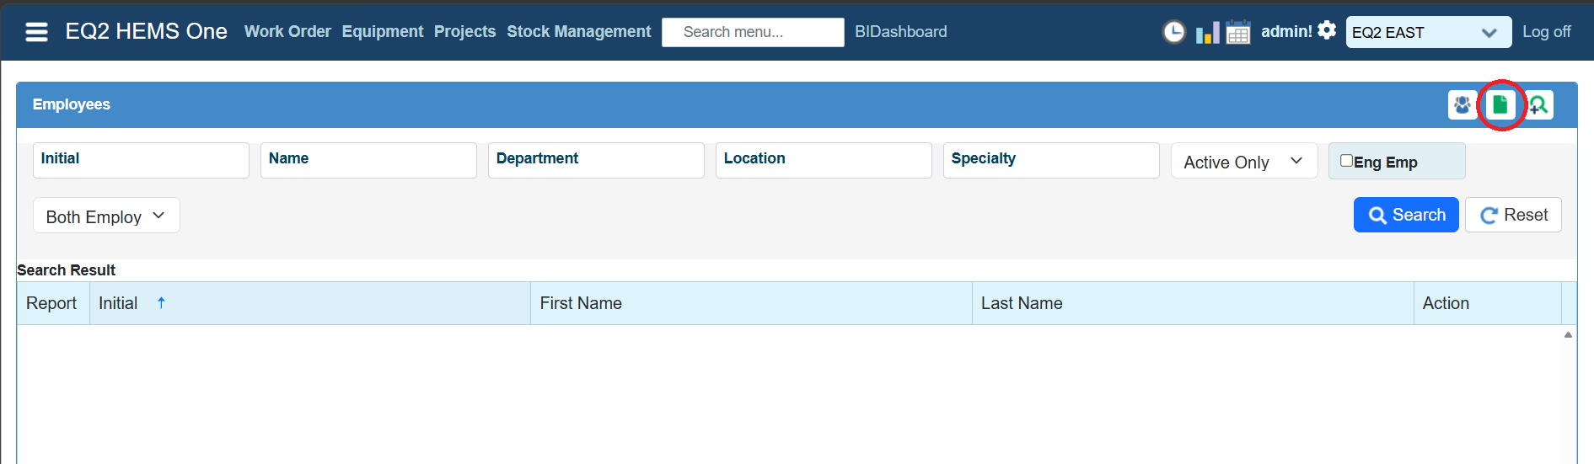Open the bar chart icon
Viewport: 1594px width, 464px height.
click(1207, 33)
